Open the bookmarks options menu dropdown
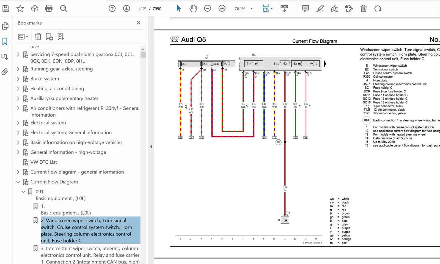440x264 pixels. coord(23,36)
